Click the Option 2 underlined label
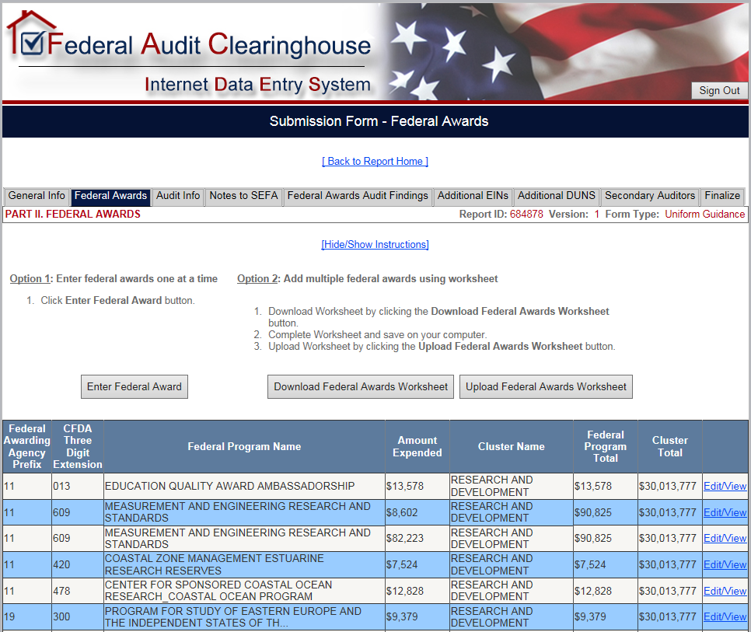 [x=257, y=279]
